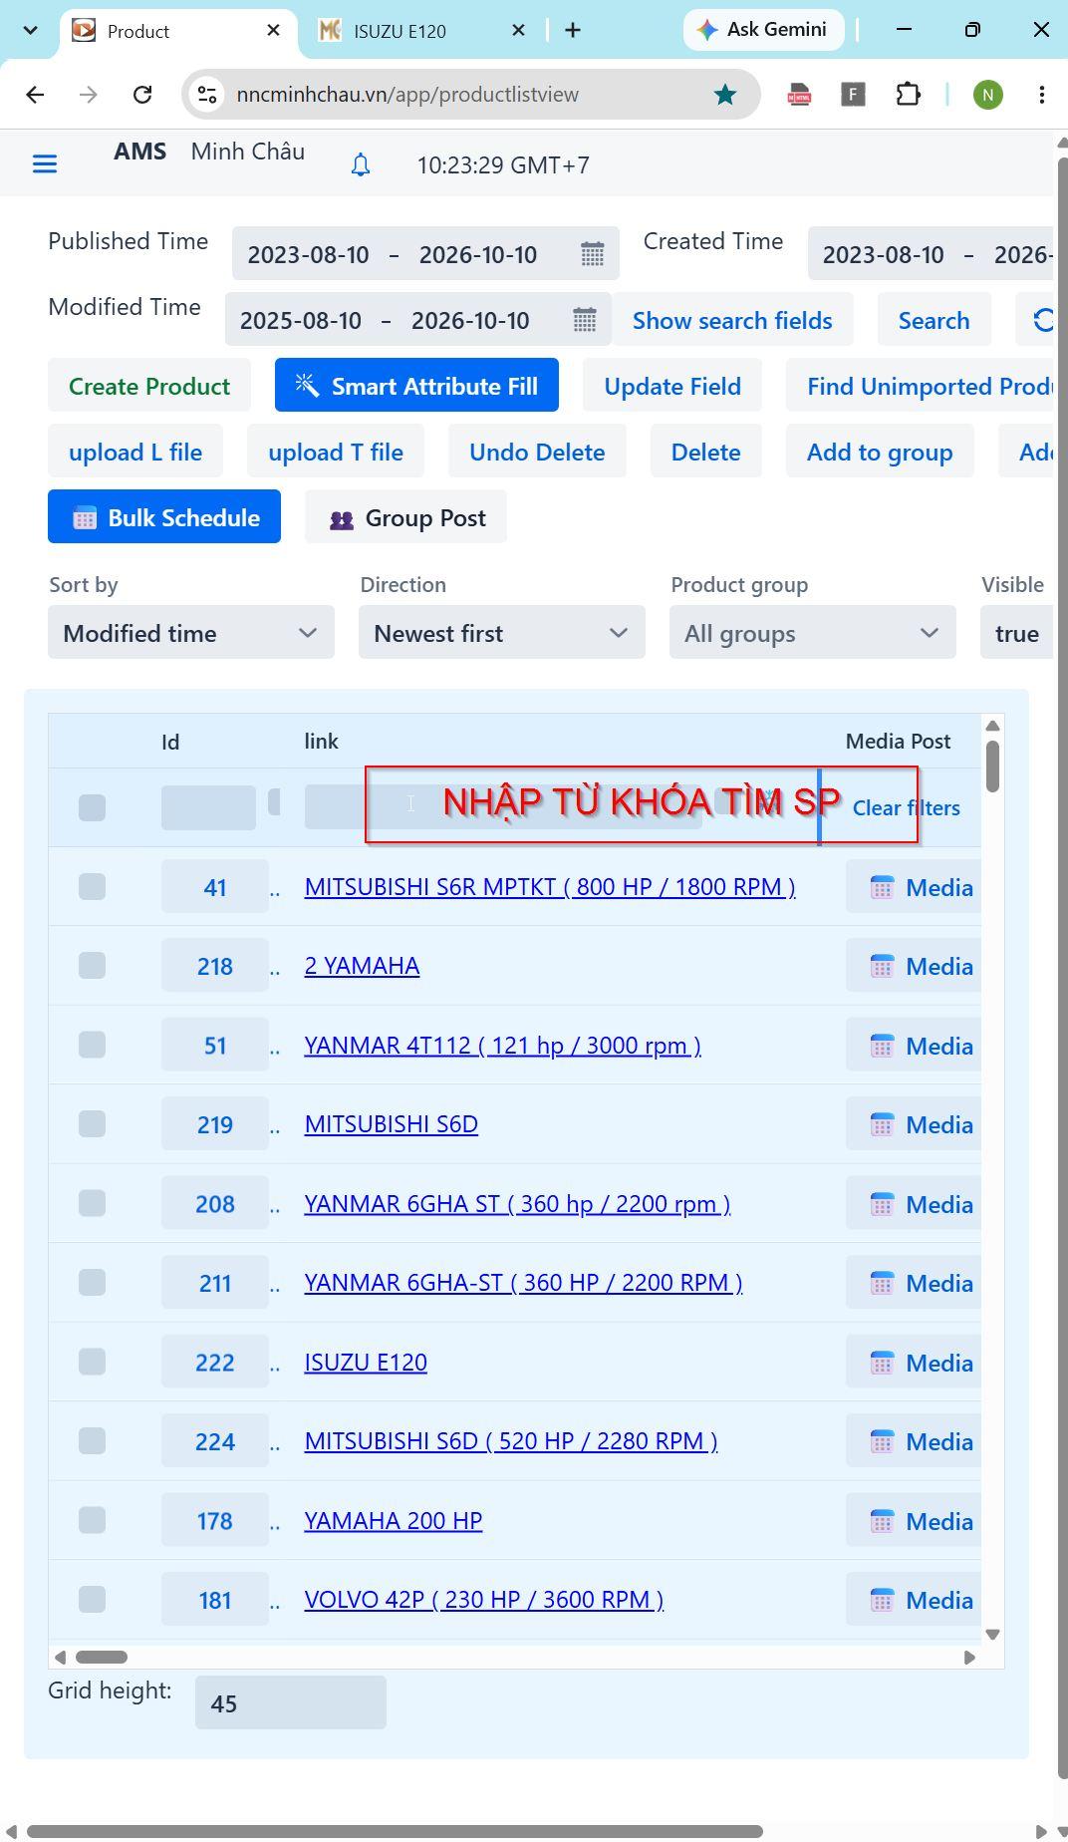Click the refresh icon beside Search

(1041, 320)
